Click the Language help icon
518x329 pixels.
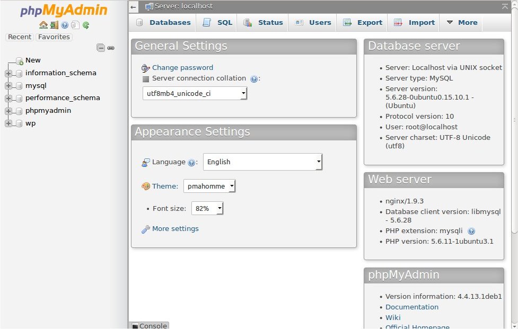[x=190, y=162]
